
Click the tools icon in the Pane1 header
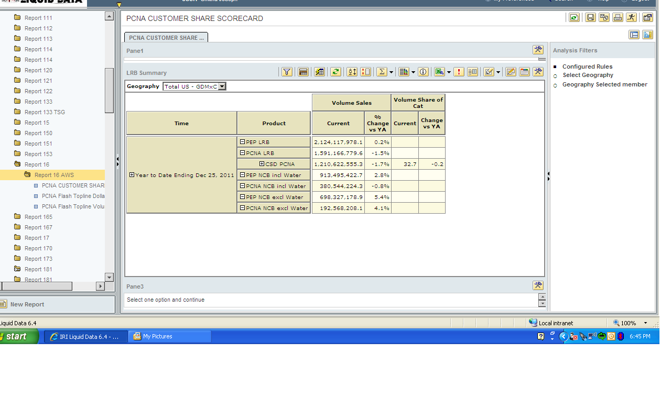[x=538, y=50]
